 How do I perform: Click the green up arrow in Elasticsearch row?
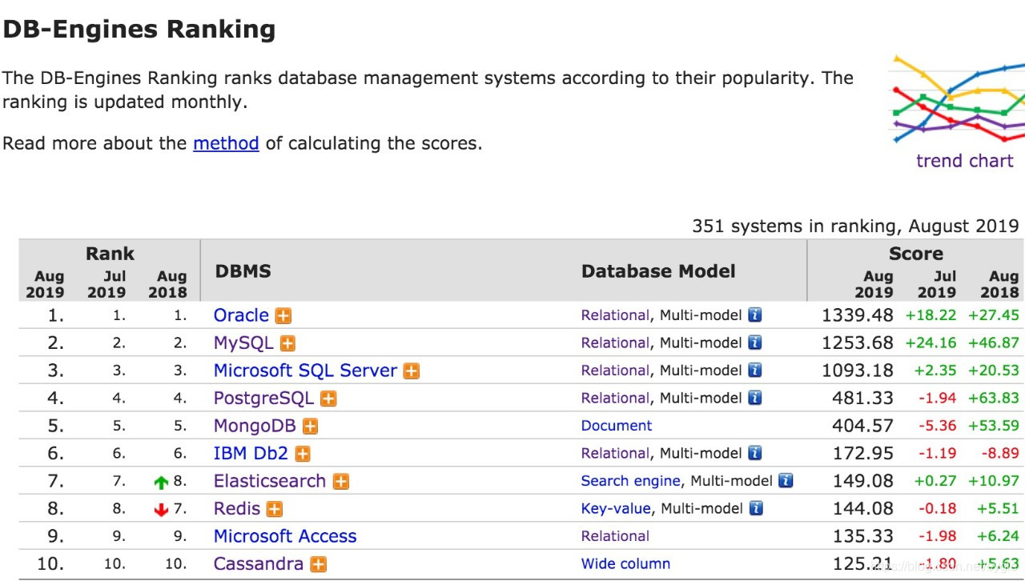[x=162, y=483]
